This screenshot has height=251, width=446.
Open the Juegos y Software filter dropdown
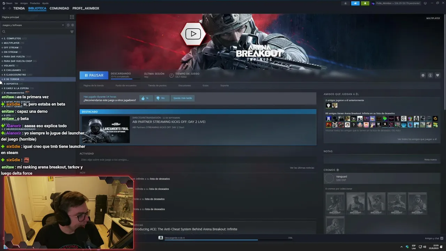point(33,25)
